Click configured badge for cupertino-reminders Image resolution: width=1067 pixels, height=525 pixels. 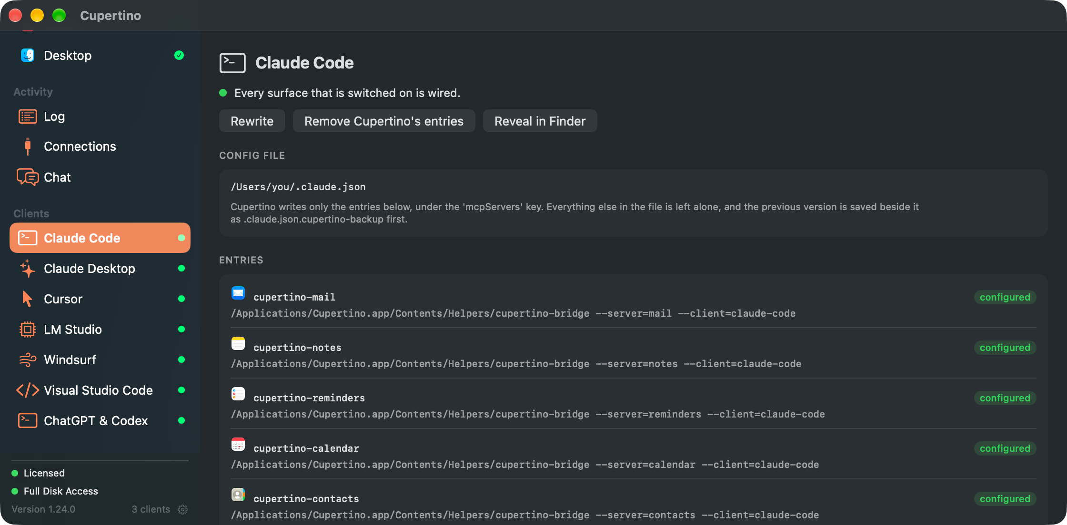click(1005, 398)
